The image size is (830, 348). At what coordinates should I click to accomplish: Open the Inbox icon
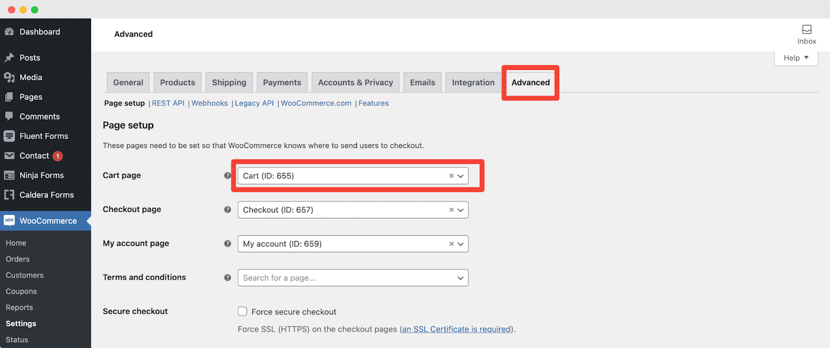tap(807, 30)
